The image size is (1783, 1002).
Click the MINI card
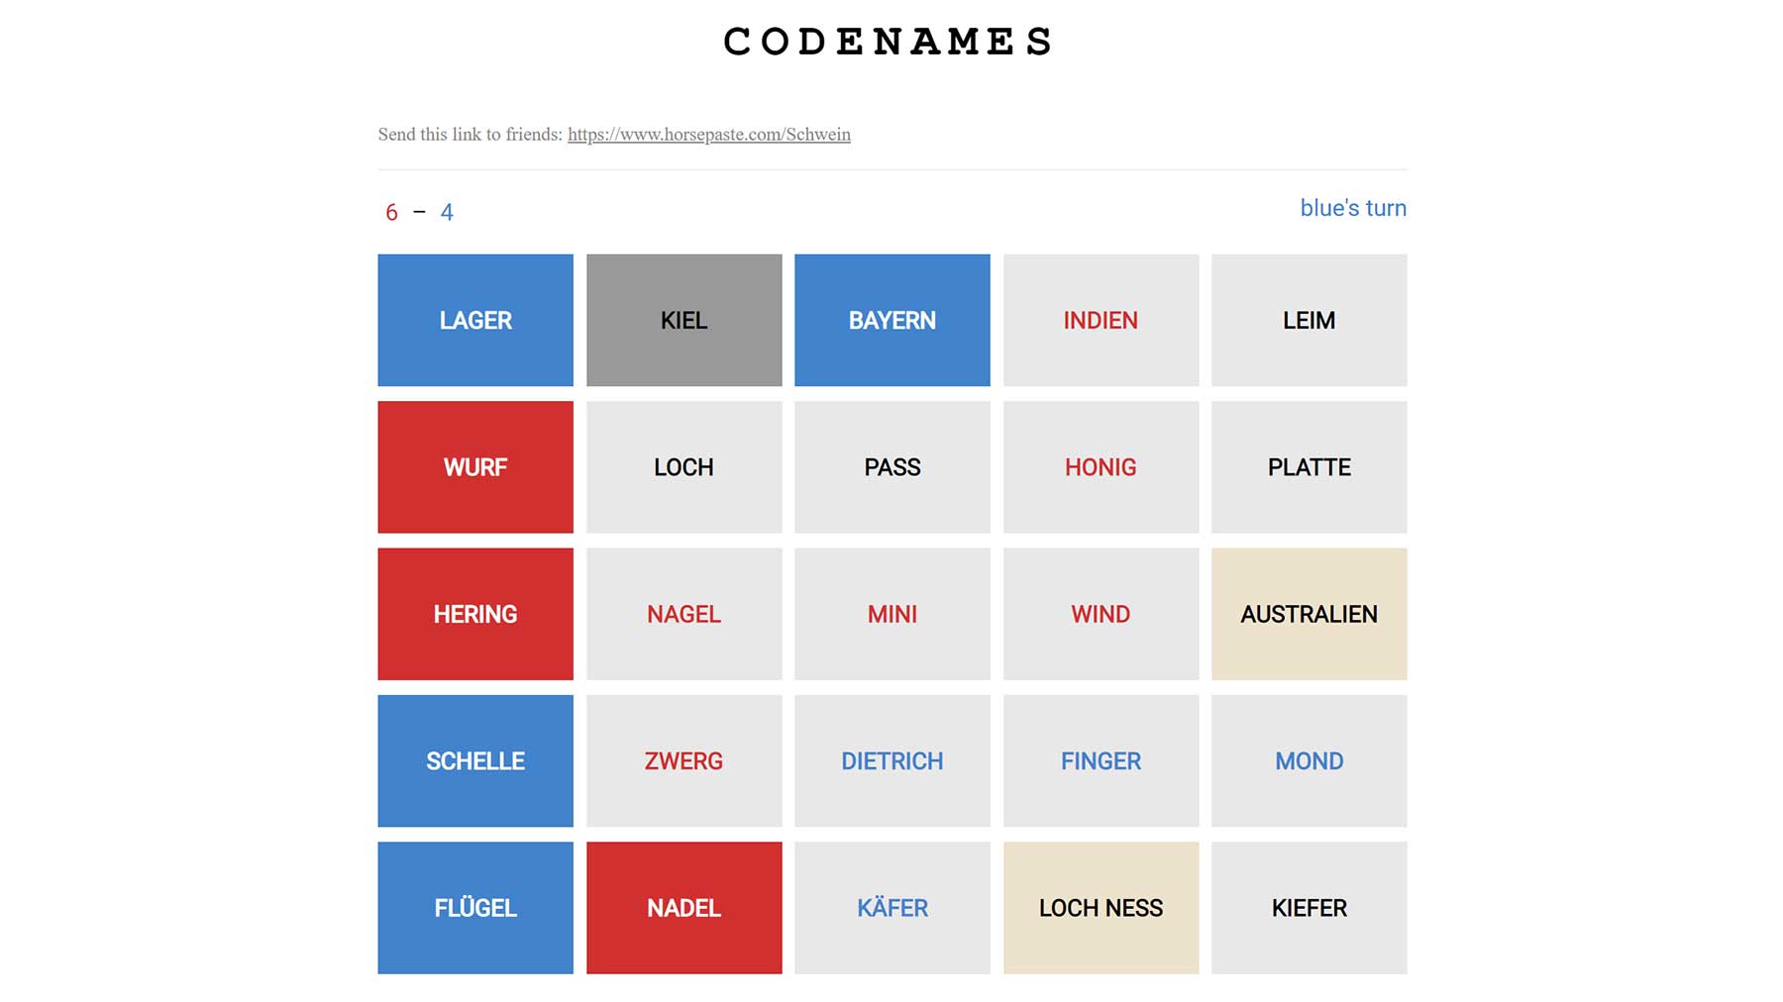[891, 614]
